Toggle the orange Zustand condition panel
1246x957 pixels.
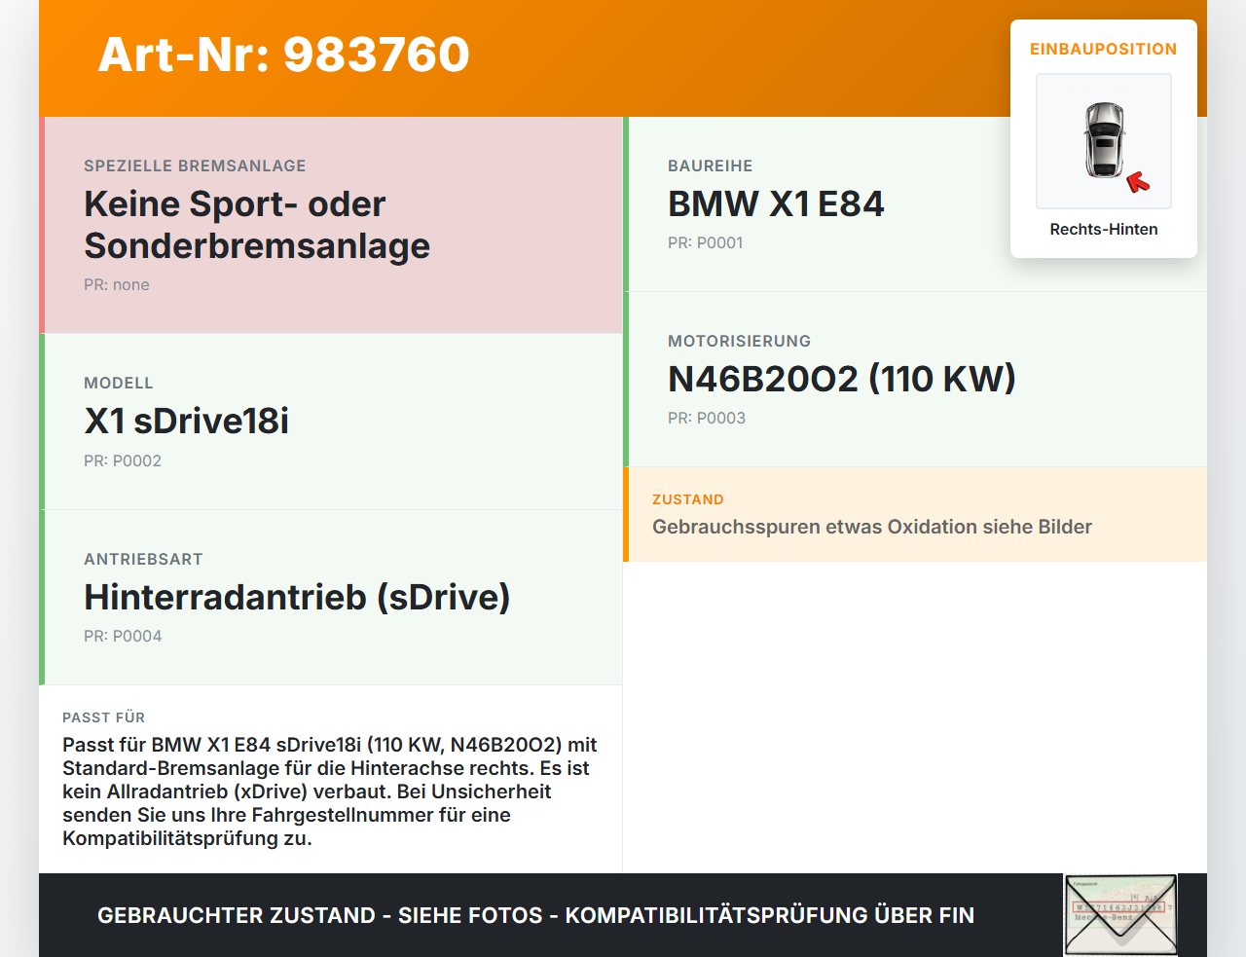pyautogui.click(x=915, y=514)
